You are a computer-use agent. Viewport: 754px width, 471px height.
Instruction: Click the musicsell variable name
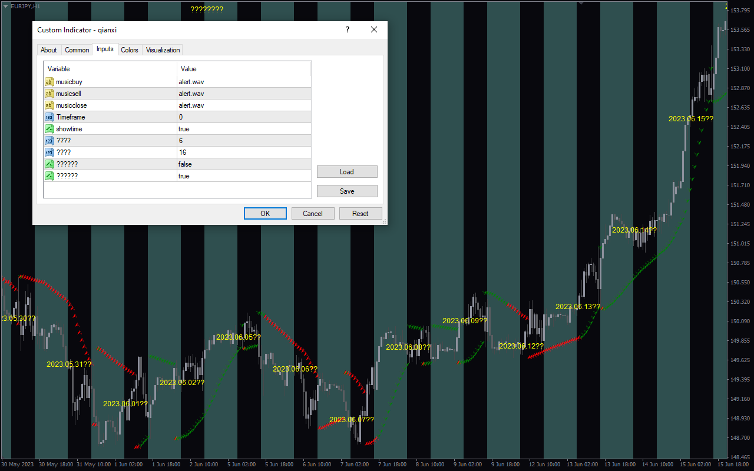[x=68, y=94]
